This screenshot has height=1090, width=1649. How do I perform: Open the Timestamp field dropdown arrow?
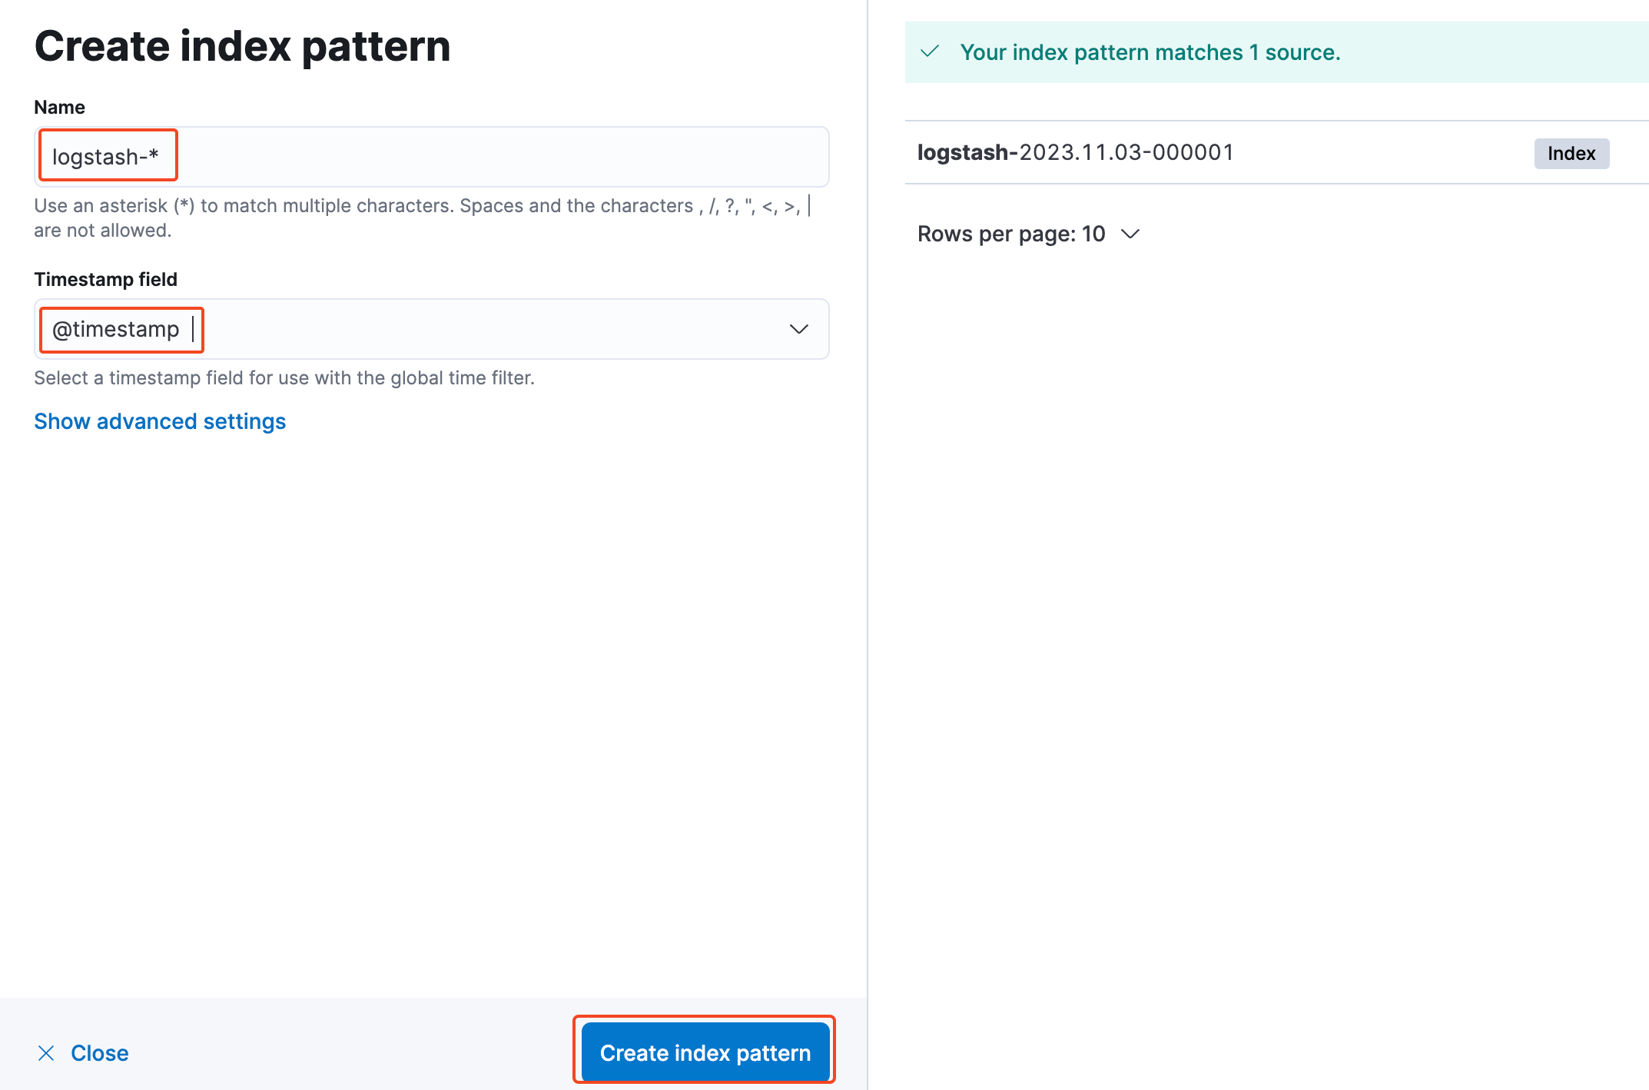pos(798,329)
